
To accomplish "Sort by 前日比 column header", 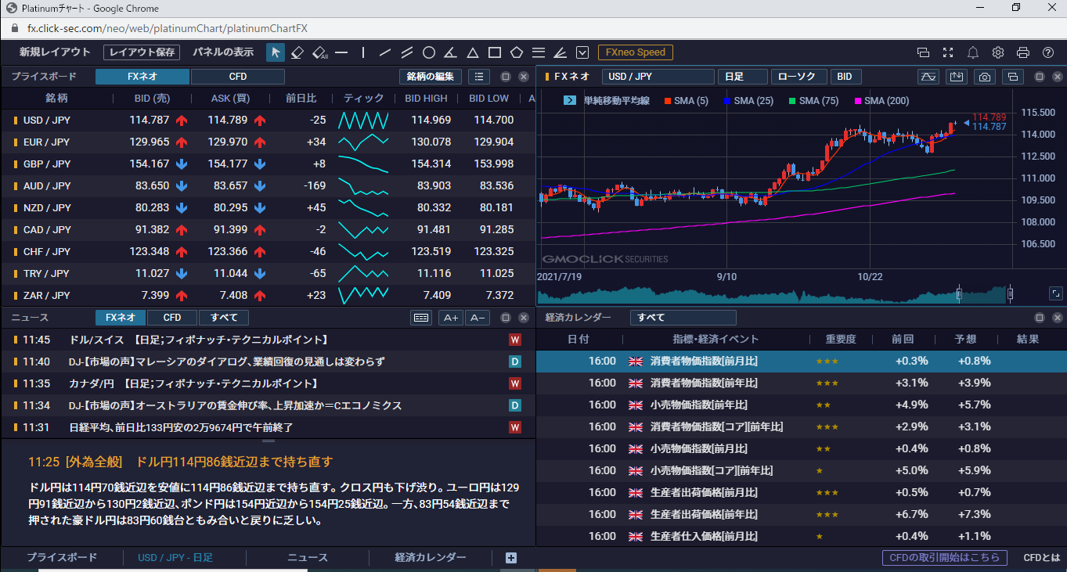I will pos(301,99).
